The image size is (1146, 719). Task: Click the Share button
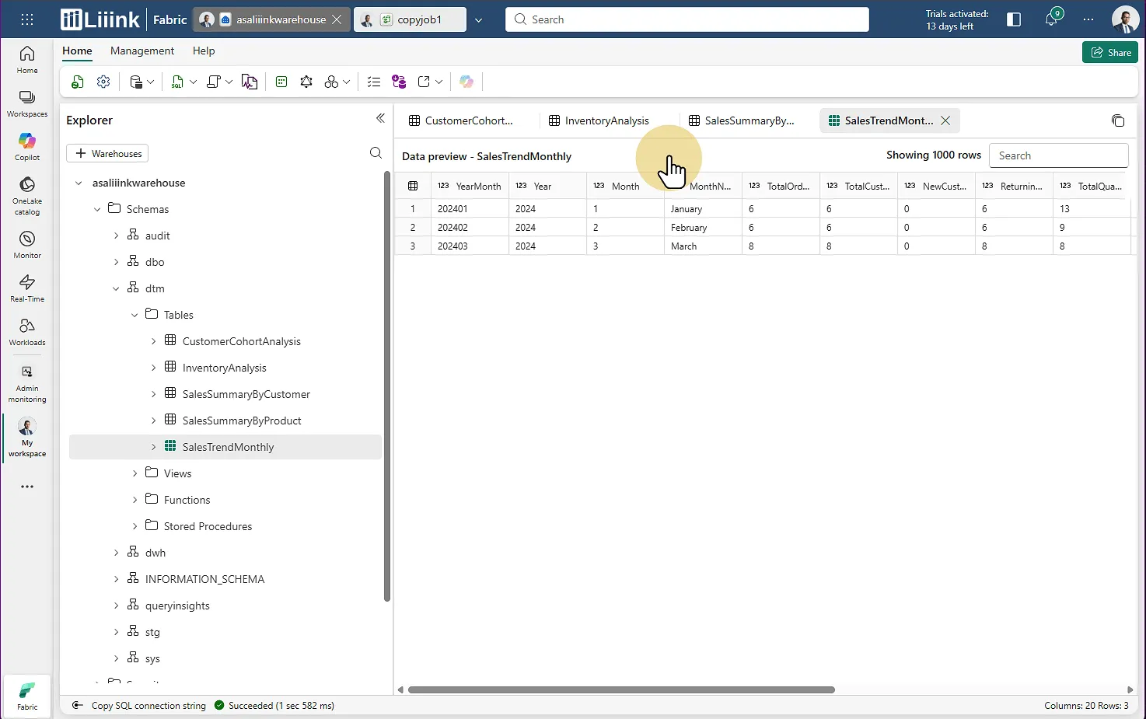click(1110, 52)
